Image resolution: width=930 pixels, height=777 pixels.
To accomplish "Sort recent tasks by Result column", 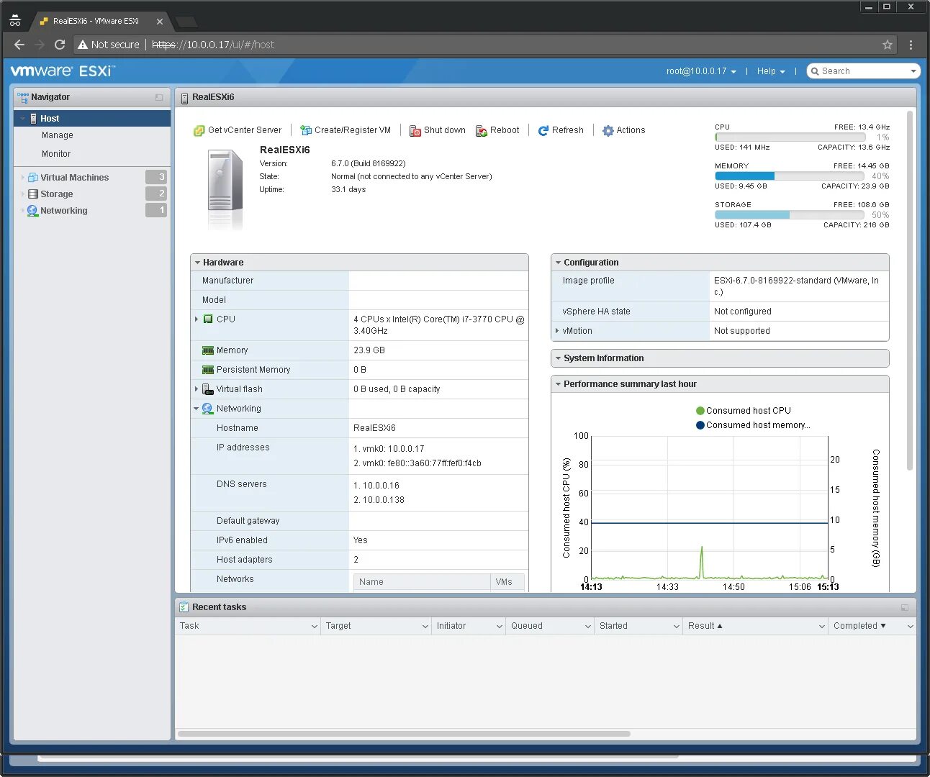I will coord(705,626).
